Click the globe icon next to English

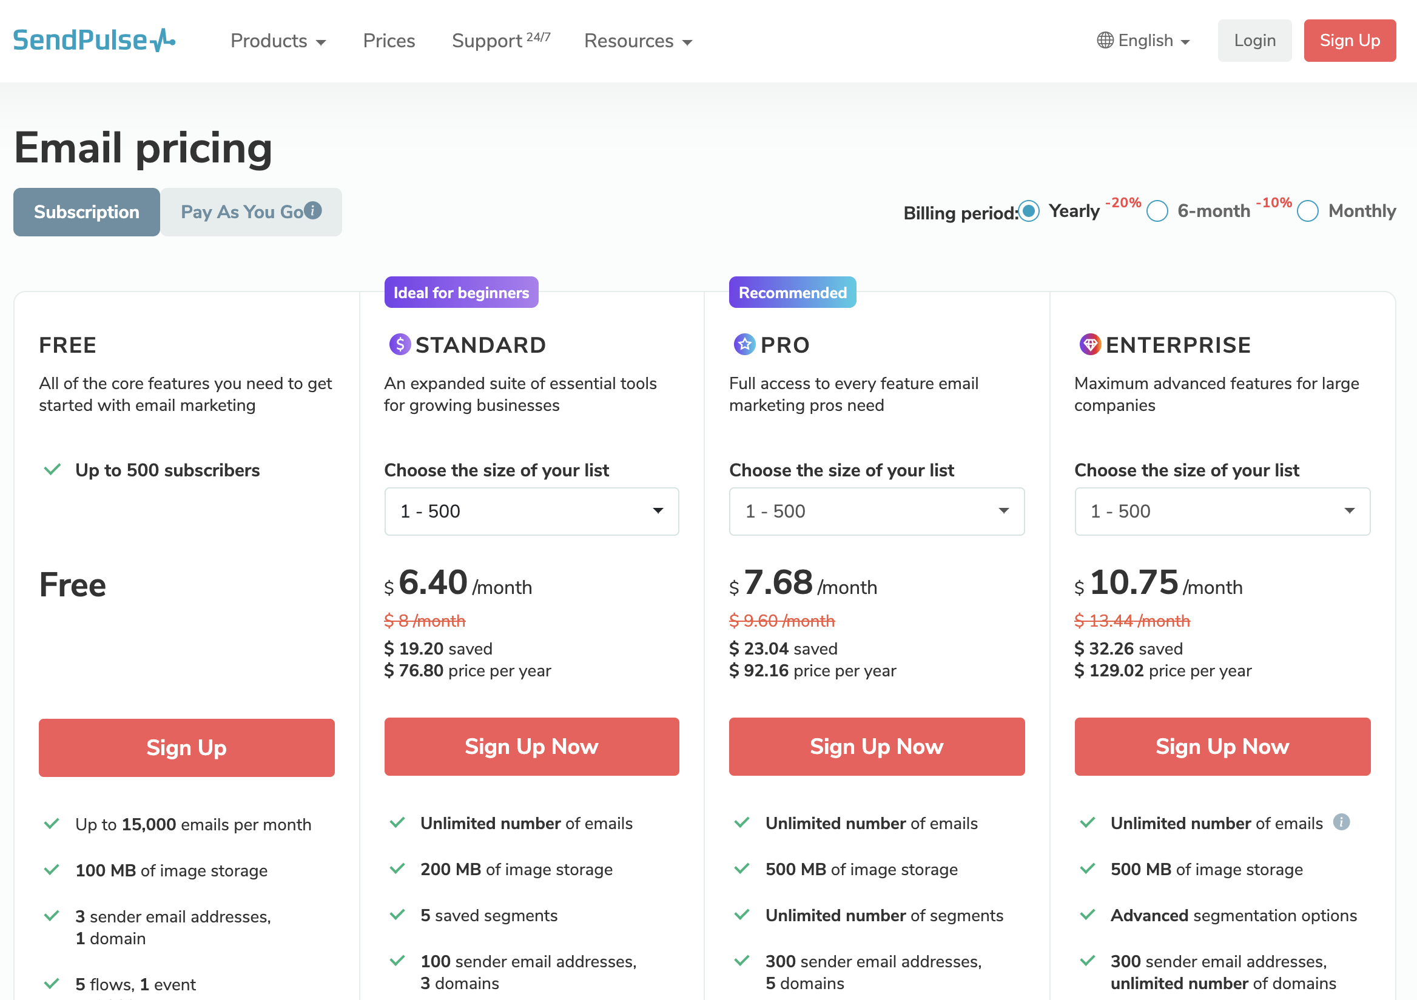pyautogui.click(x=1105, y=40)
